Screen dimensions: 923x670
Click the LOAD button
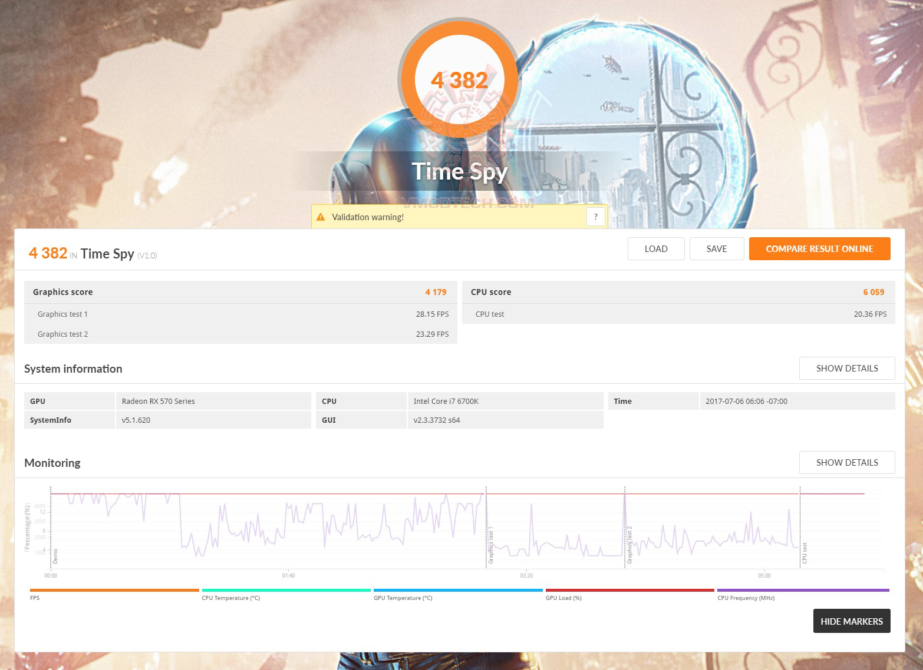click(x=656, y=248)
